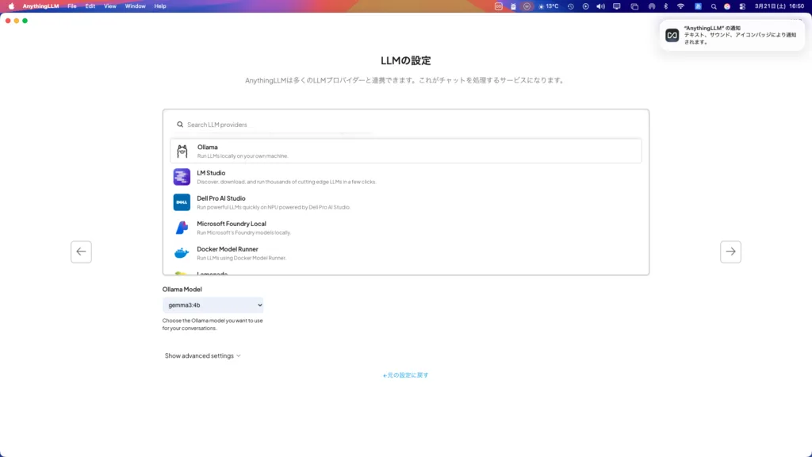Click the Wi-Fi status icon
This screenshot has width=812, height=457.
(x=680, y=6)
